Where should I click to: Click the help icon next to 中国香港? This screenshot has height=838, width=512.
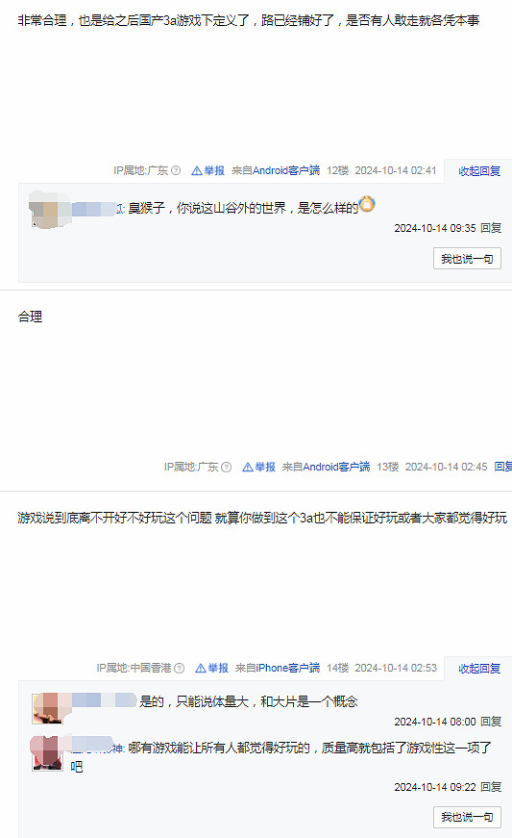pyautogui.click(x=180, y=668)
